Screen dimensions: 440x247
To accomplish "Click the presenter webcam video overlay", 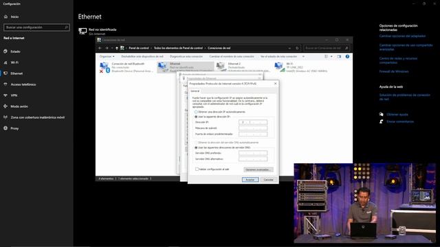I will click(365, 203).
